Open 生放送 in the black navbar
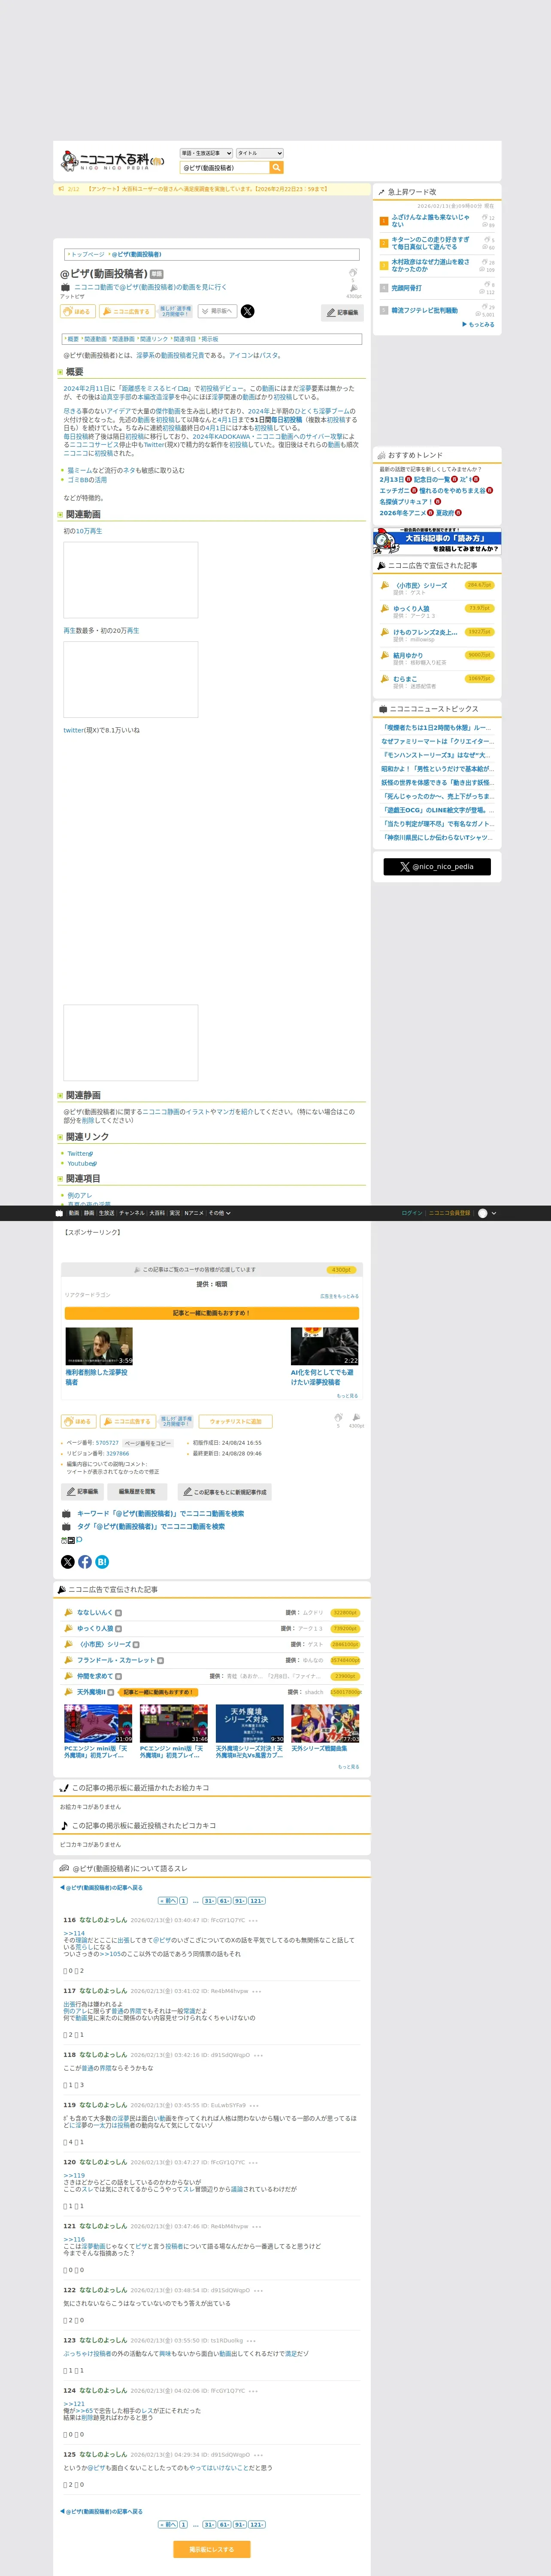 click(106, 1213)
